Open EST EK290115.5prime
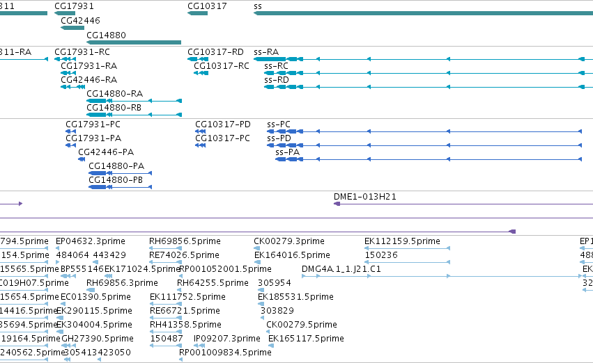The height and width of the screenshot is (363, 593). [x=94, y=311]
